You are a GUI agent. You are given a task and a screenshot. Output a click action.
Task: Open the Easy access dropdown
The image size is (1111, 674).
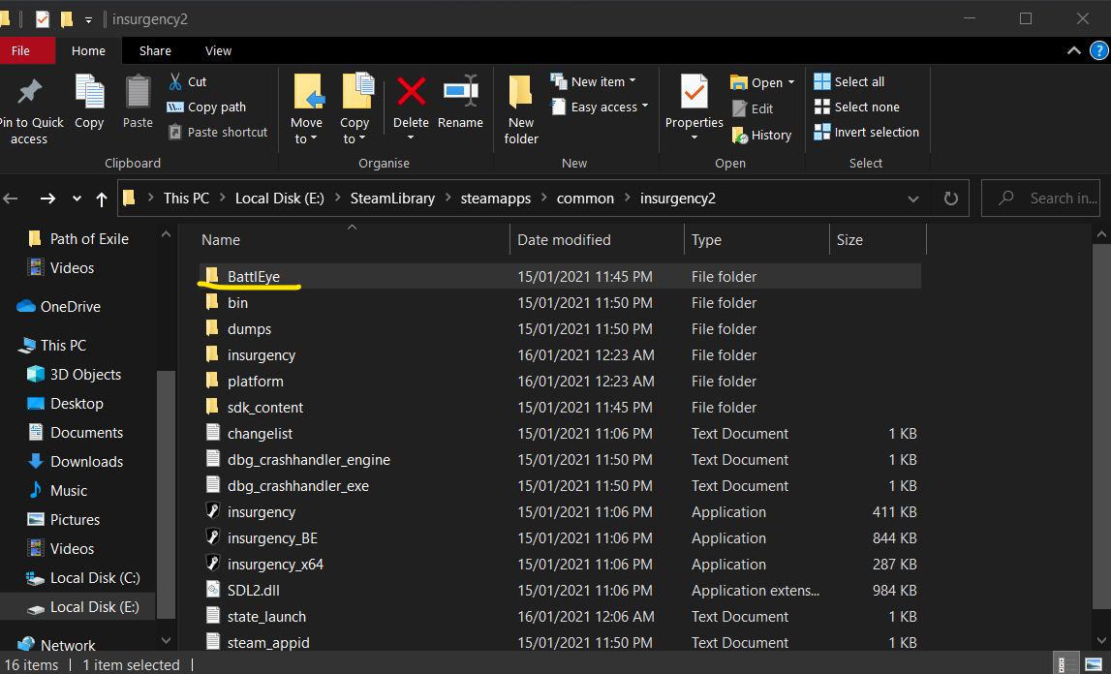coord(600,107)
